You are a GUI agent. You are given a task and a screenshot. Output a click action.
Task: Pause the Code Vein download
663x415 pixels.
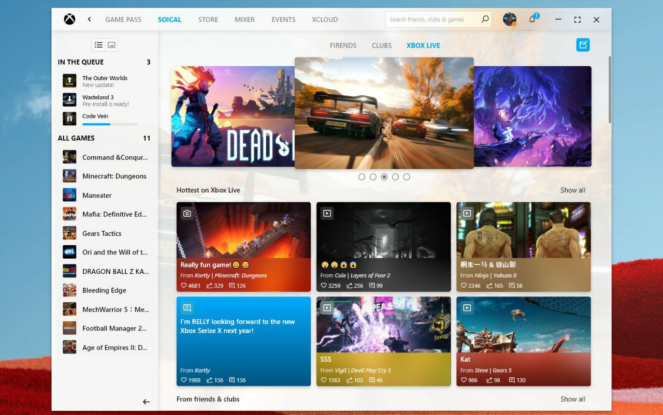click(x=69, y=119)
